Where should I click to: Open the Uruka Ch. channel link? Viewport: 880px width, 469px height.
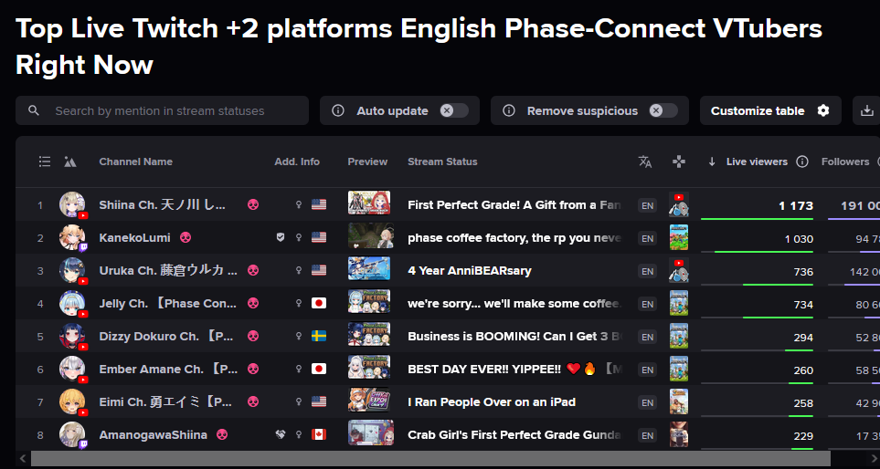pyautogui.click(x=168, y=271)
